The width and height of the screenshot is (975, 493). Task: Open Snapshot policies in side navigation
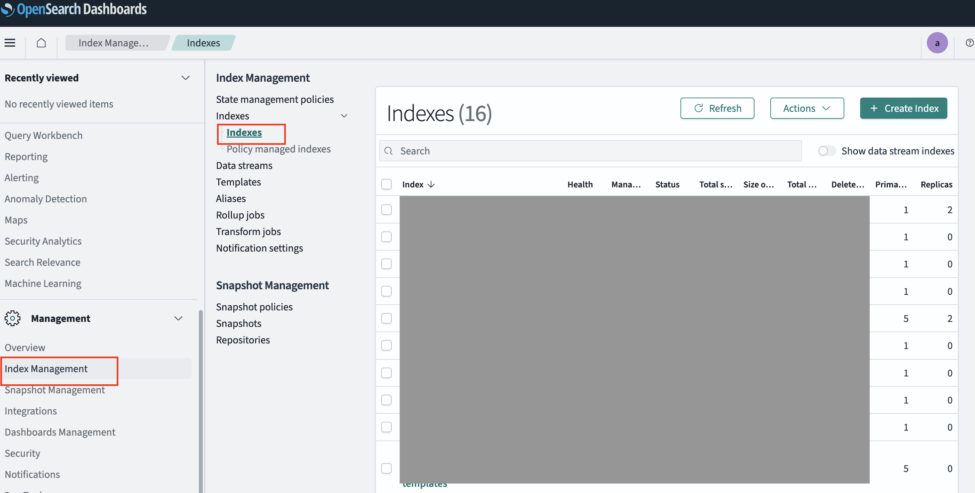click(x=254, y=307)
